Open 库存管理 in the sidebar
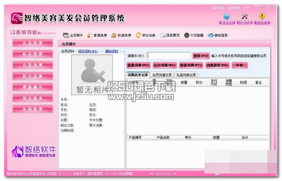Image resolution: width=282 pixels, height=181 pixels. pos(33,54)
